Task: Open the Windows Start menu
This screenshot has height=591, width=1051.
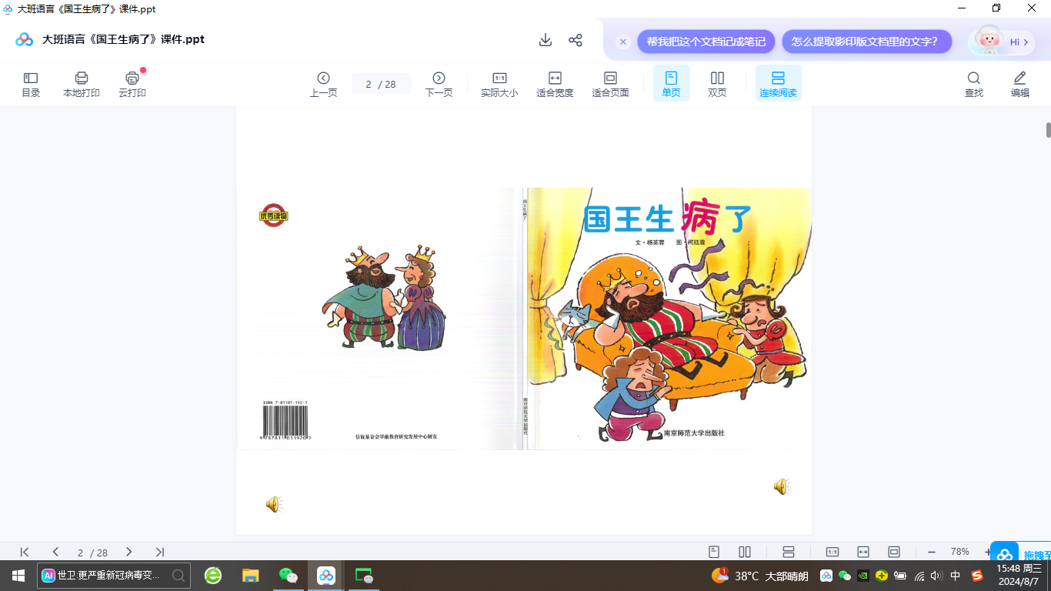Action: click(18, 576)
